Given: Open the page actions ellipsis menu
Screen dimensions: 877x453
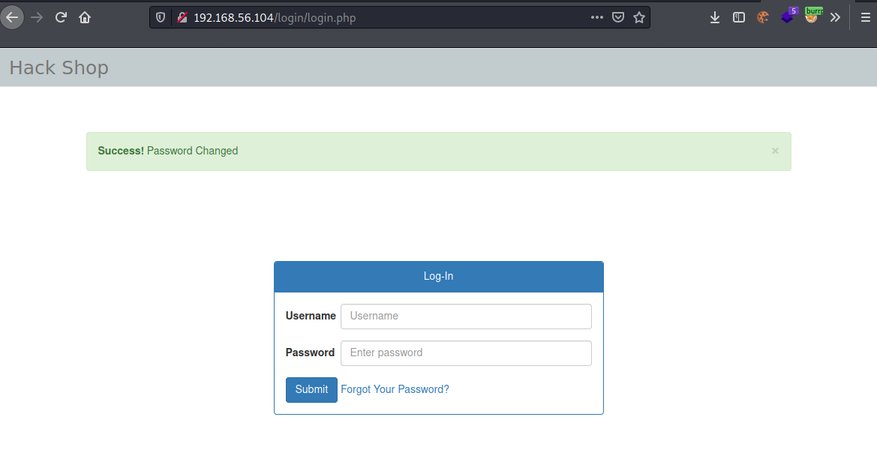Looking at the screenshot, I should coord(596,16).
